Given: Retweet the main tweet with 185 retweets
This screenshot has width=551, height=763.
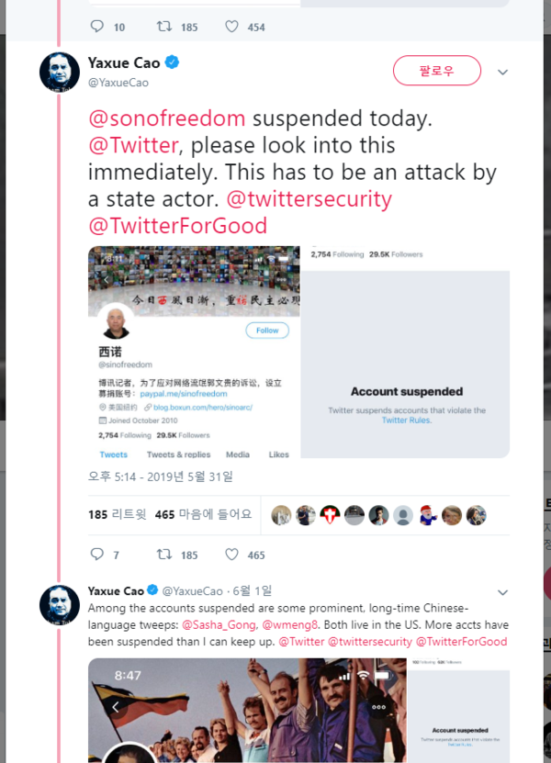Looking at the screenshot, I should pos(164,554).
